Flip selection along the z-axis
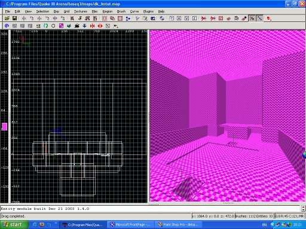306x229 pixels. pos(55,18)
